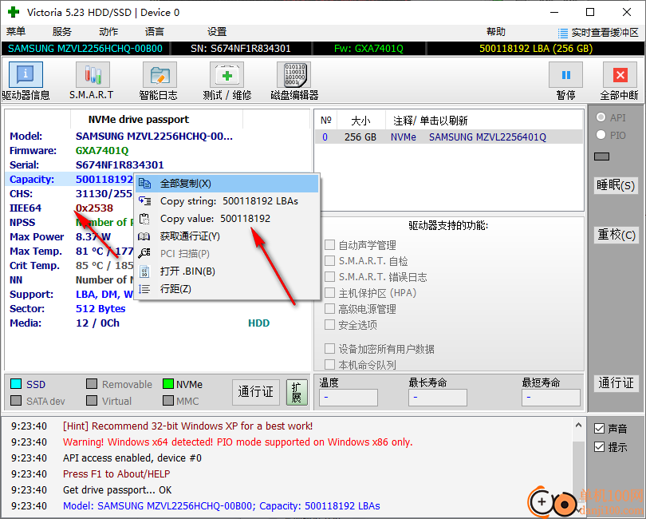Click the green cross Victoria app icon
This screenshot has height=519, width=646.
coord(14,12)
